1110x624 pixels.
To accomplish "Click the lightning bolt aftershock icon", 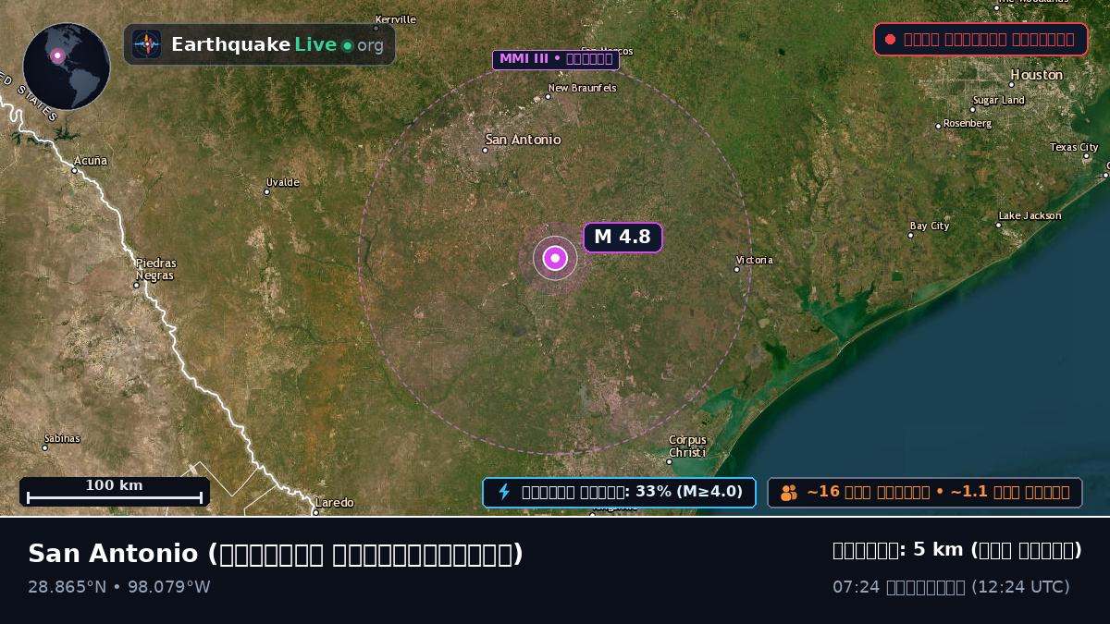I will pyautogui.click(x=504, y=492).
